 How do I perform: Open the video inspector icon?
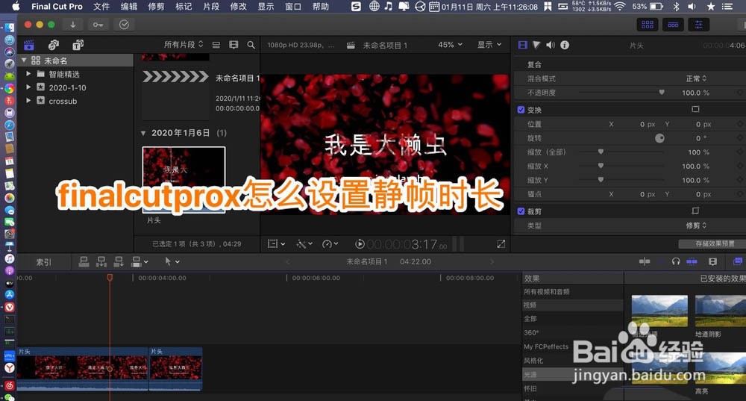[523, 45]
